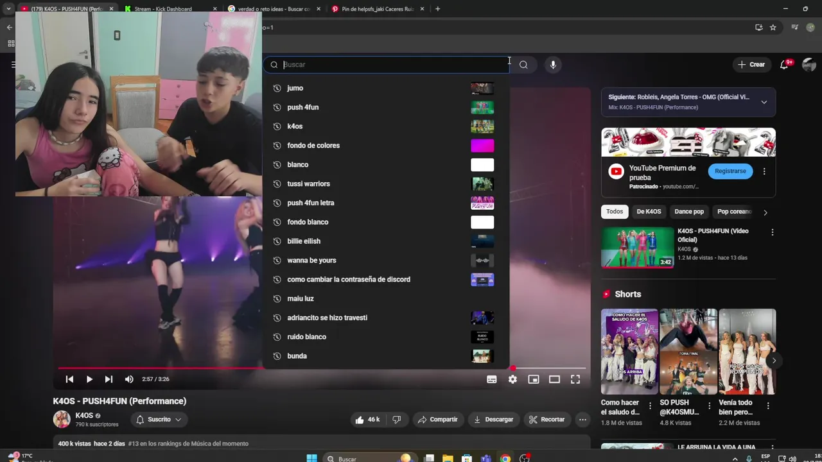822x462 pixels.
Task: Switch to Pinterest 'Pin de helpsfs_jaki' tab
Action: (376, 9)
